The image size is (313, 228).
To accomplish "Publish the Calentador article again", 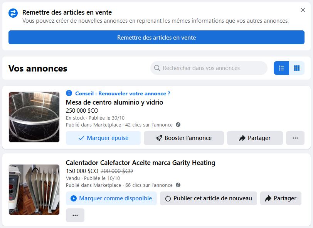I will pos(209,198).
